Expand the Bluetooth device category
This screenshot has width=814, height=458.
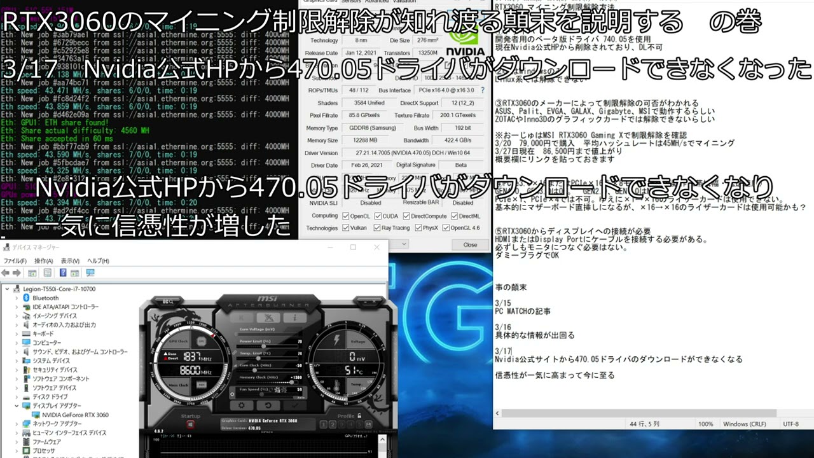coord(18,298)
